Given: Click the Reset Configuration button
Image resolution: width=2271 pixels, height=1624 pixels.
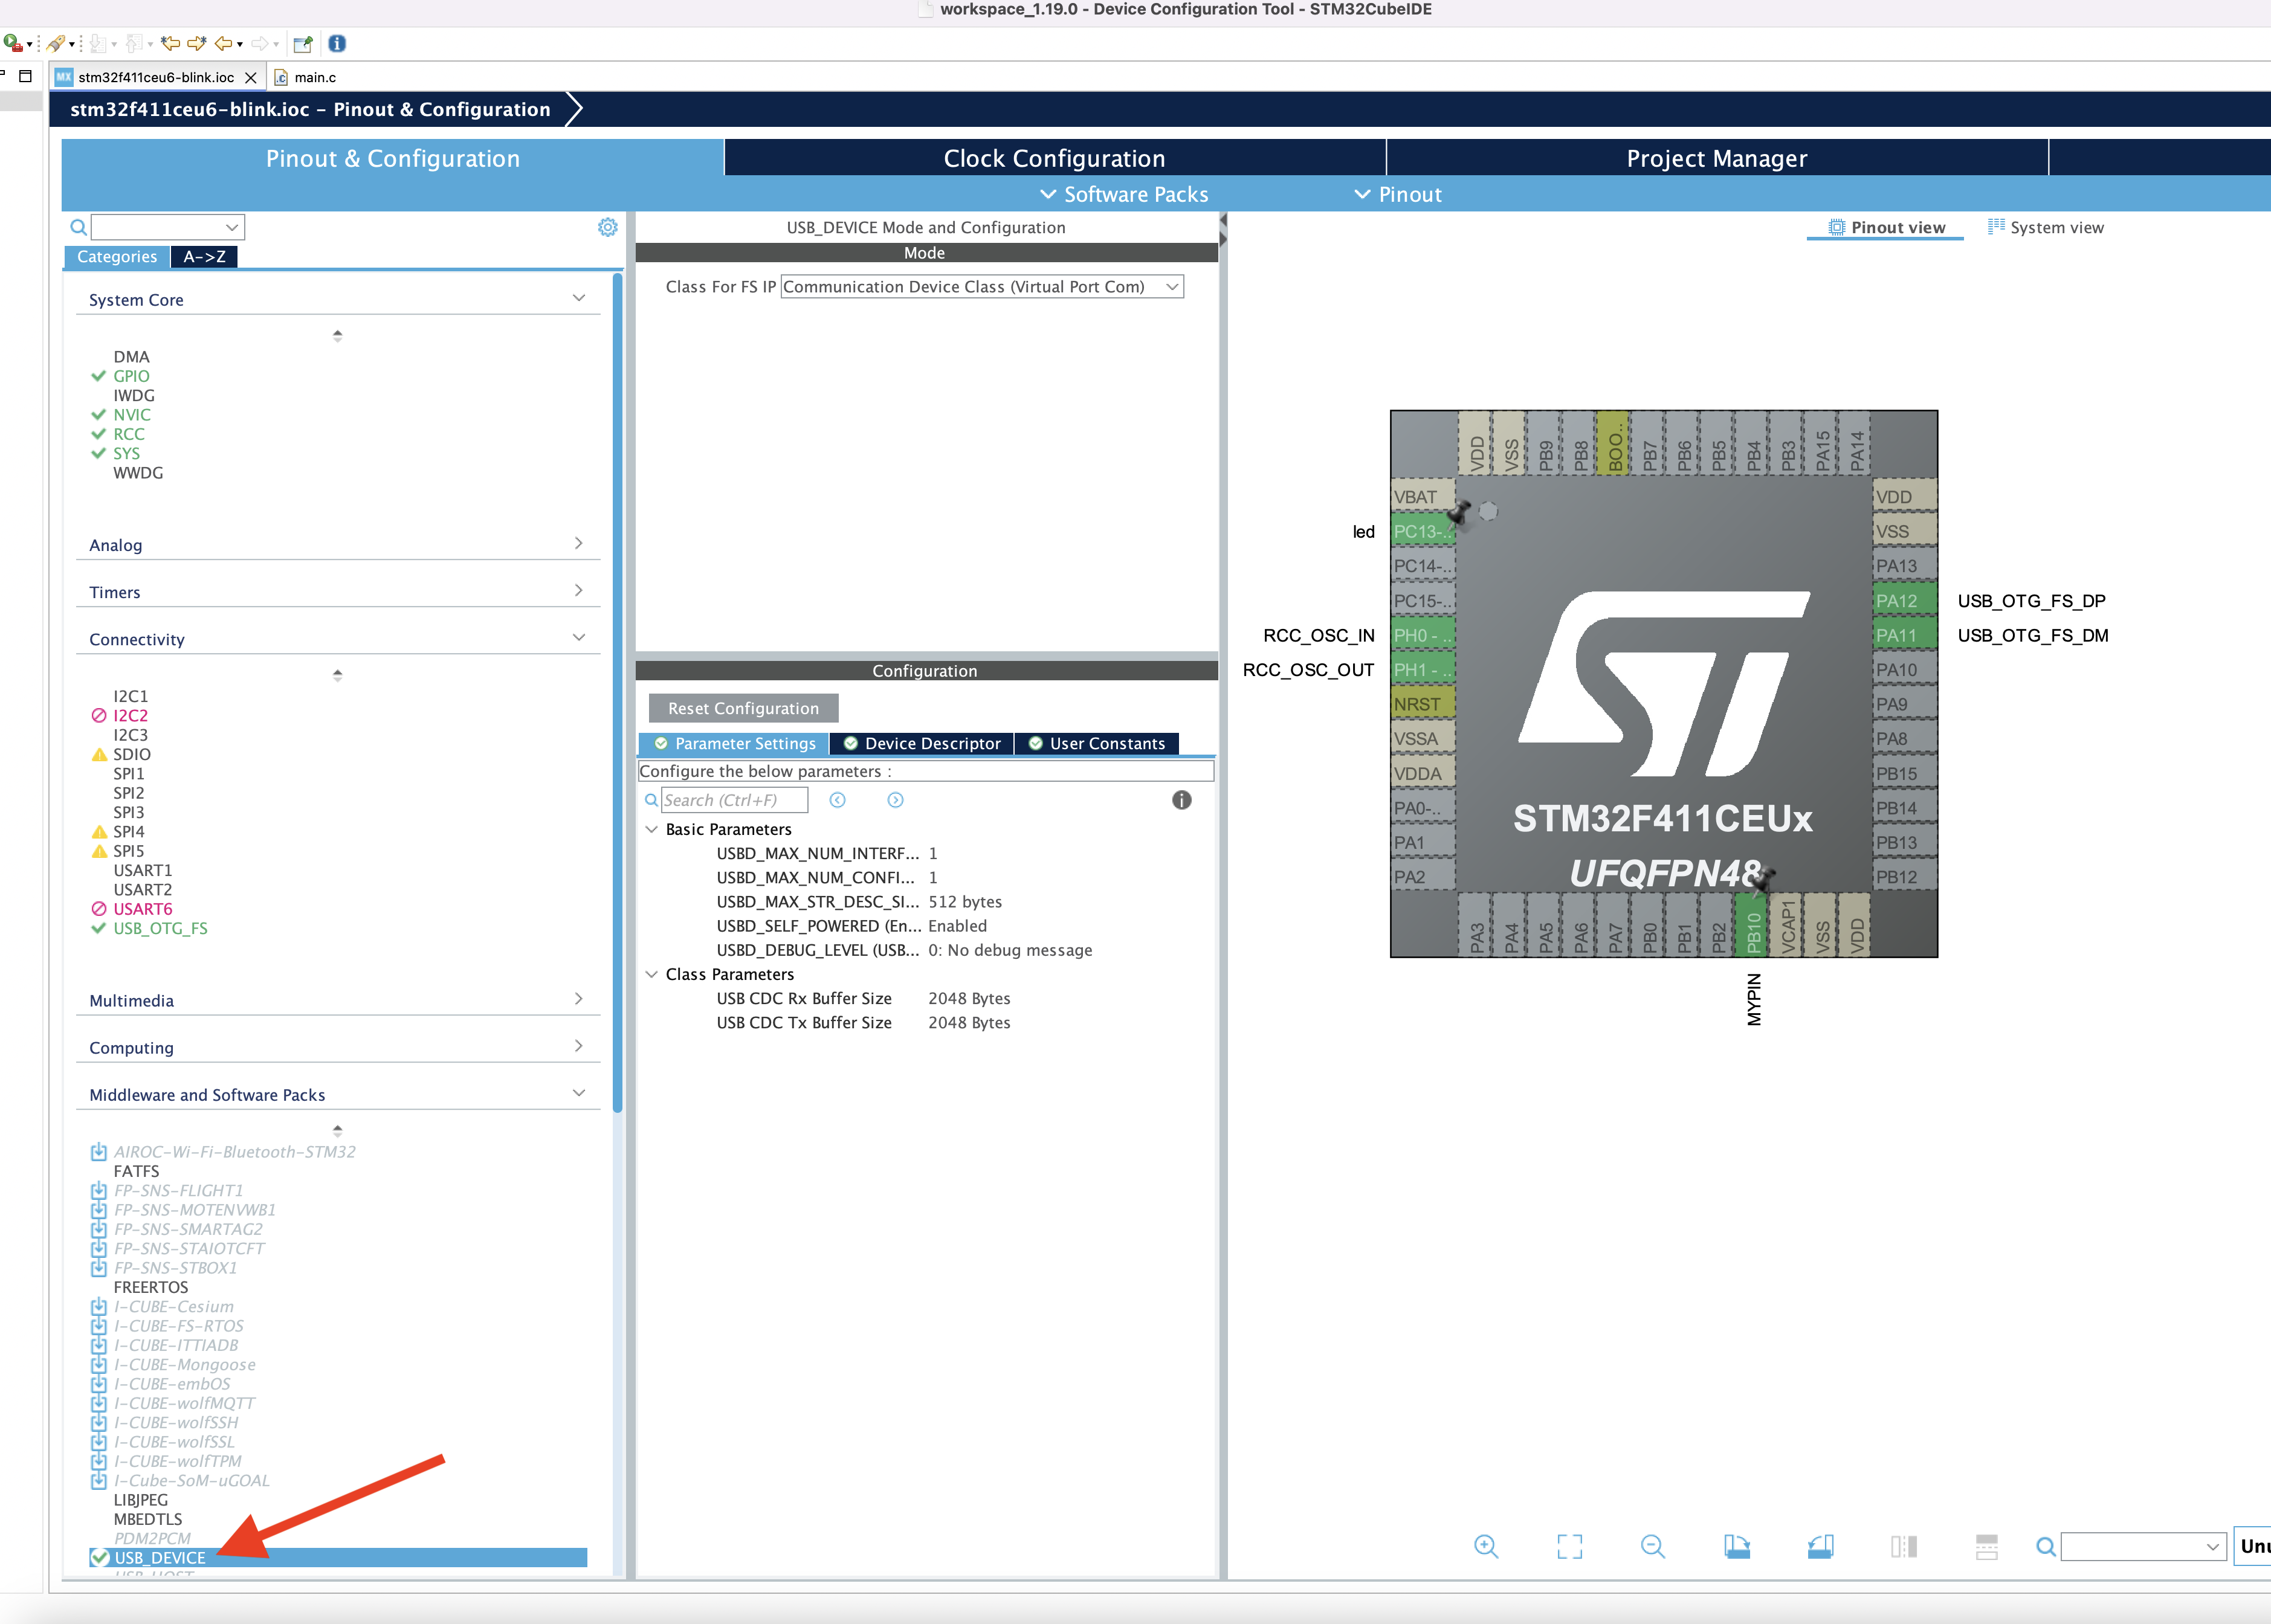Looking at the screenshot, I should click(x=743, y=708).
